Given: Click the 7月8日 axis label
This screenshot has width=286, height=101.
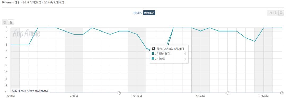Looking at the screenshot, I should (x=74, y=96).
